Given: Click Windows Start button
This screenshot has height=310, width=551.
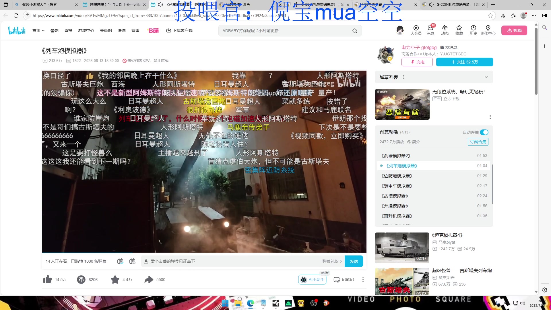Looking at the screenshot, I should click(x=225, y=303).
